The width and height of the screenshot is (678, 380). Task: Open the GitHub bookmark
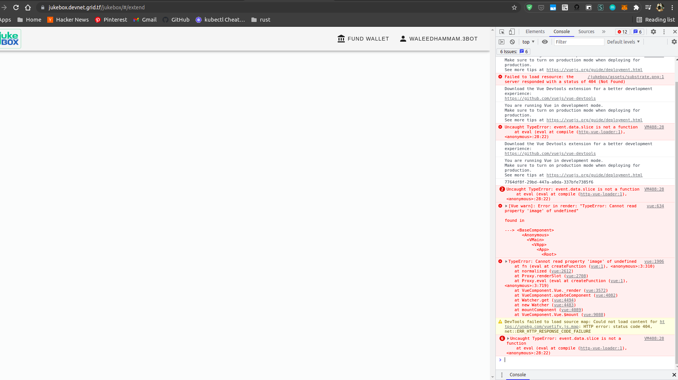click(176, 20)
